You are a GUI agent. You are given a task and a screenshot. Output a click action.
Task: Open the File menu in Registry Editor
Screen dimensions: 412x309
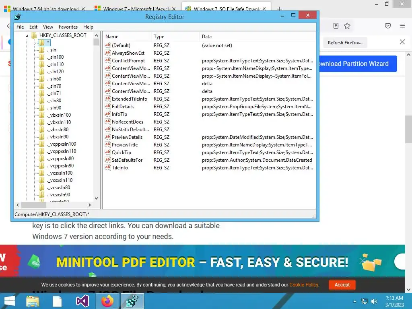coord(20,27)
